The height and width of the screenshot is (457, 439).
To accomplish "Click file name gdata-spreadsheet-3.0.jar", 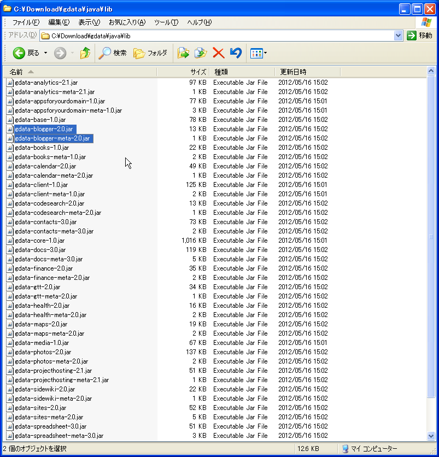I will click(51, 426).
